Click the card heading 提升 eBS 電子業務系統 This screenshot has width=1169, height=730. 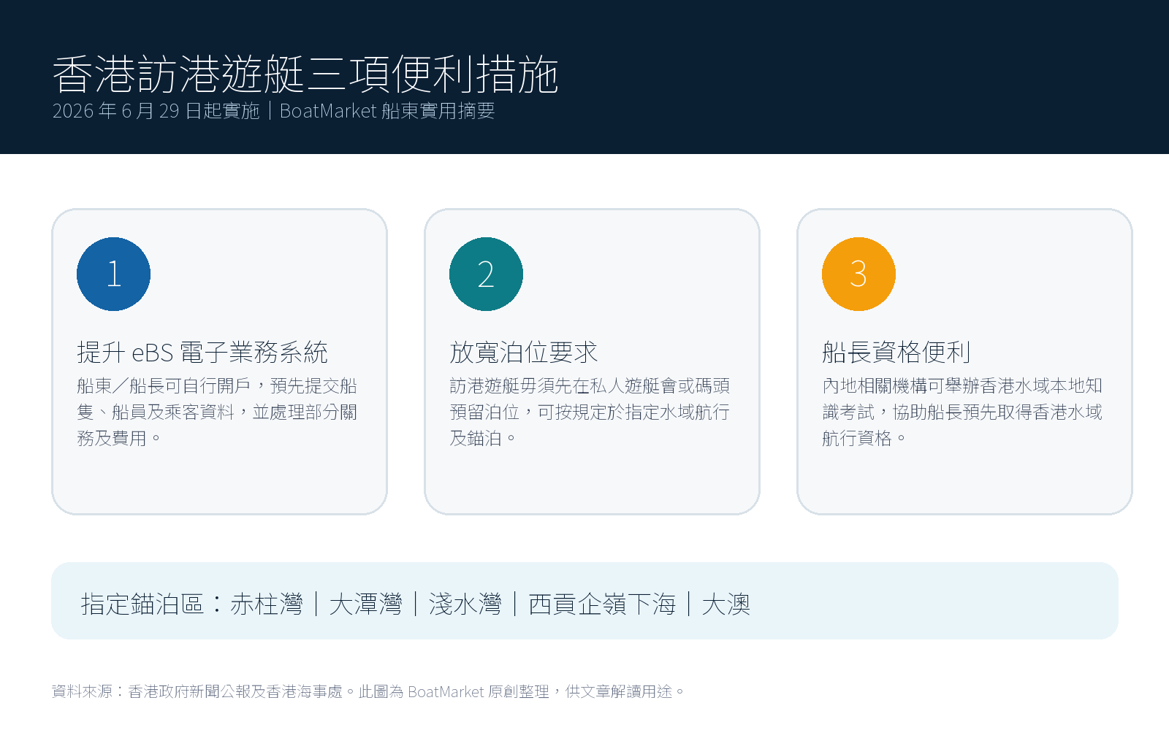(202, 353)
